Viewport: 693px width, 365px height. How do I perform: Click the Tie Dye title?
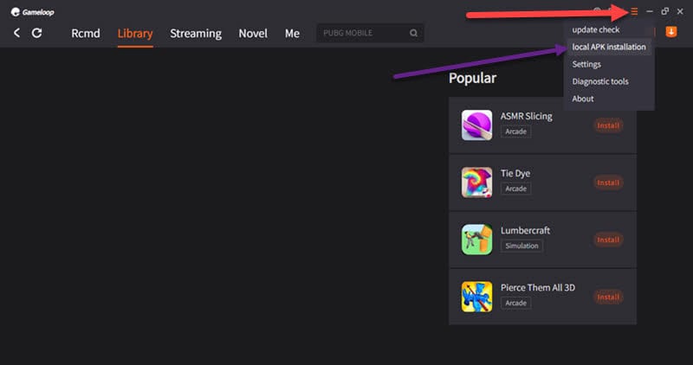515,174
